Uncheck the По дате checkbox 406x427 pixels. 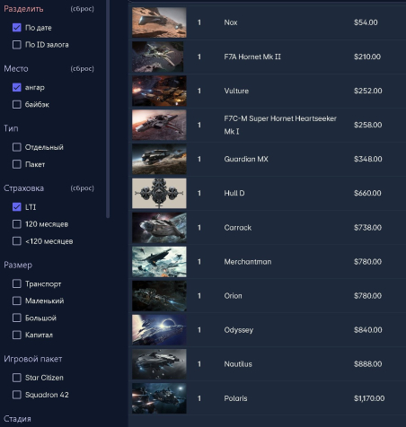[x=17, y=28]
